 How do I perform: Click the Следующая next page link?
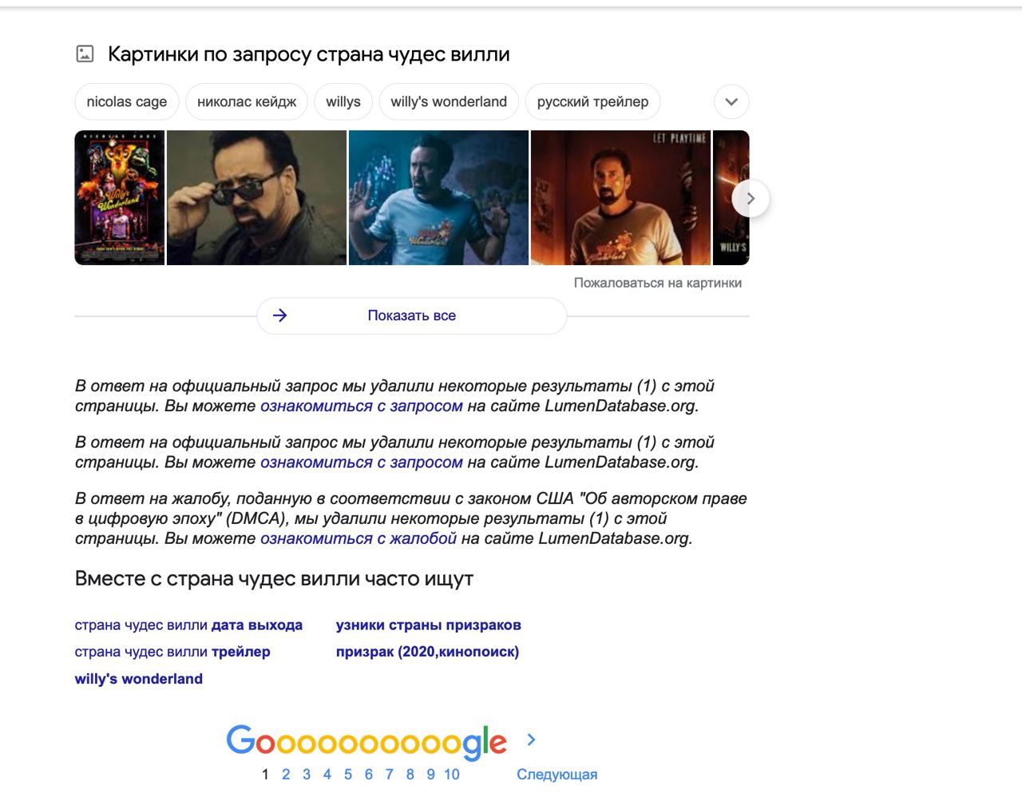[x=557, y=775]
